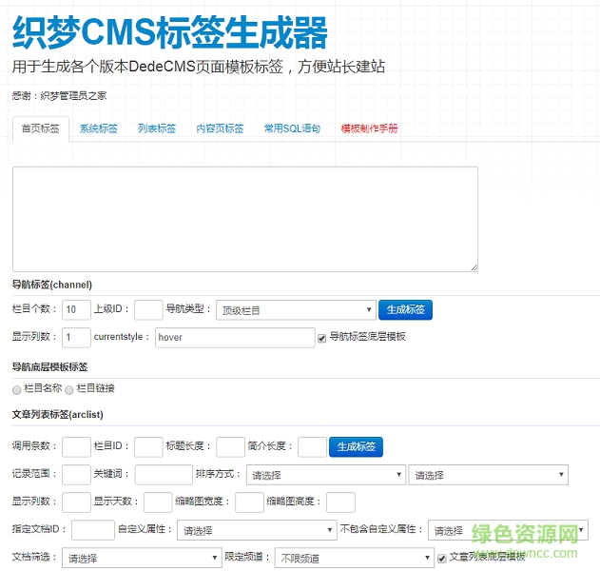Open the 排序方式 dropdown
The height and width of the screenshot is (571, 600).
pos(325,475)
